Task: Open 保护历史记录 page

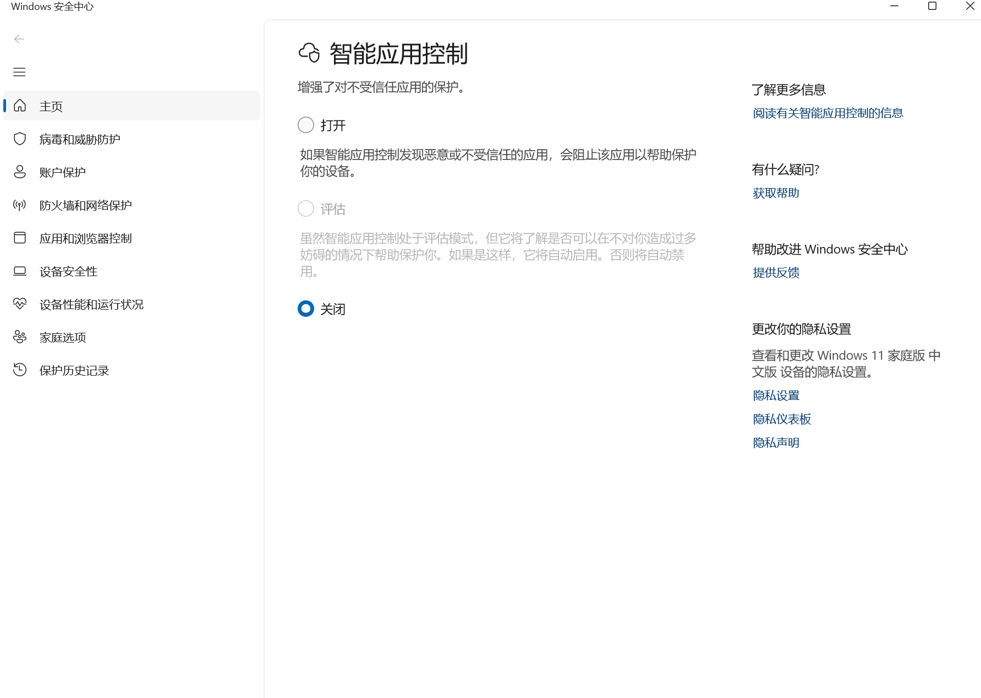Action: [x=131, y=370]
